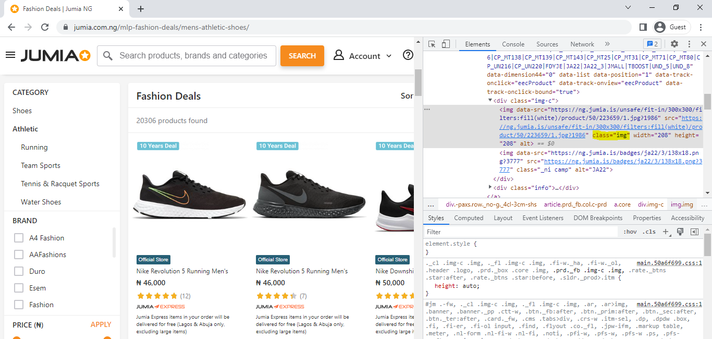
Task: Open the Shoes category link
Action: [x=22, y=111]
